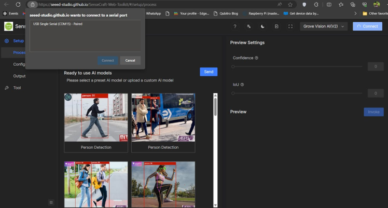The width and height of the screenshot is (388, 208).
Task: Click the Send button for AI models
Action: [x=209, y=72]
